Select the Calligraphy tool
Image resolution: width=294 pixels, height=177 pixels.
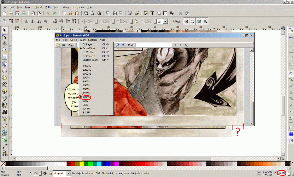click(5, 105)
